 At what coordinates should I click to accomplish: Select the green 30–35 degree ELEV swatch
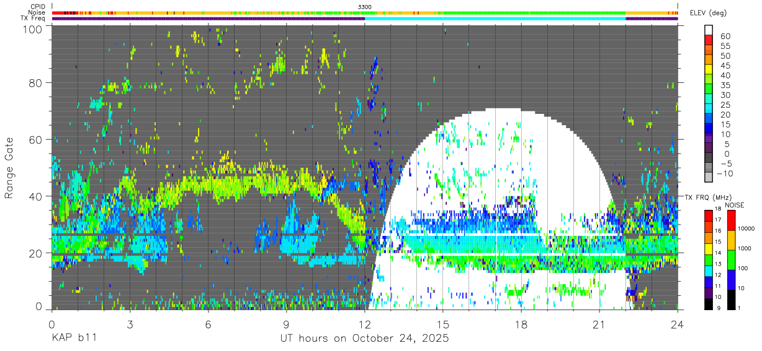[x=709, y=89]
